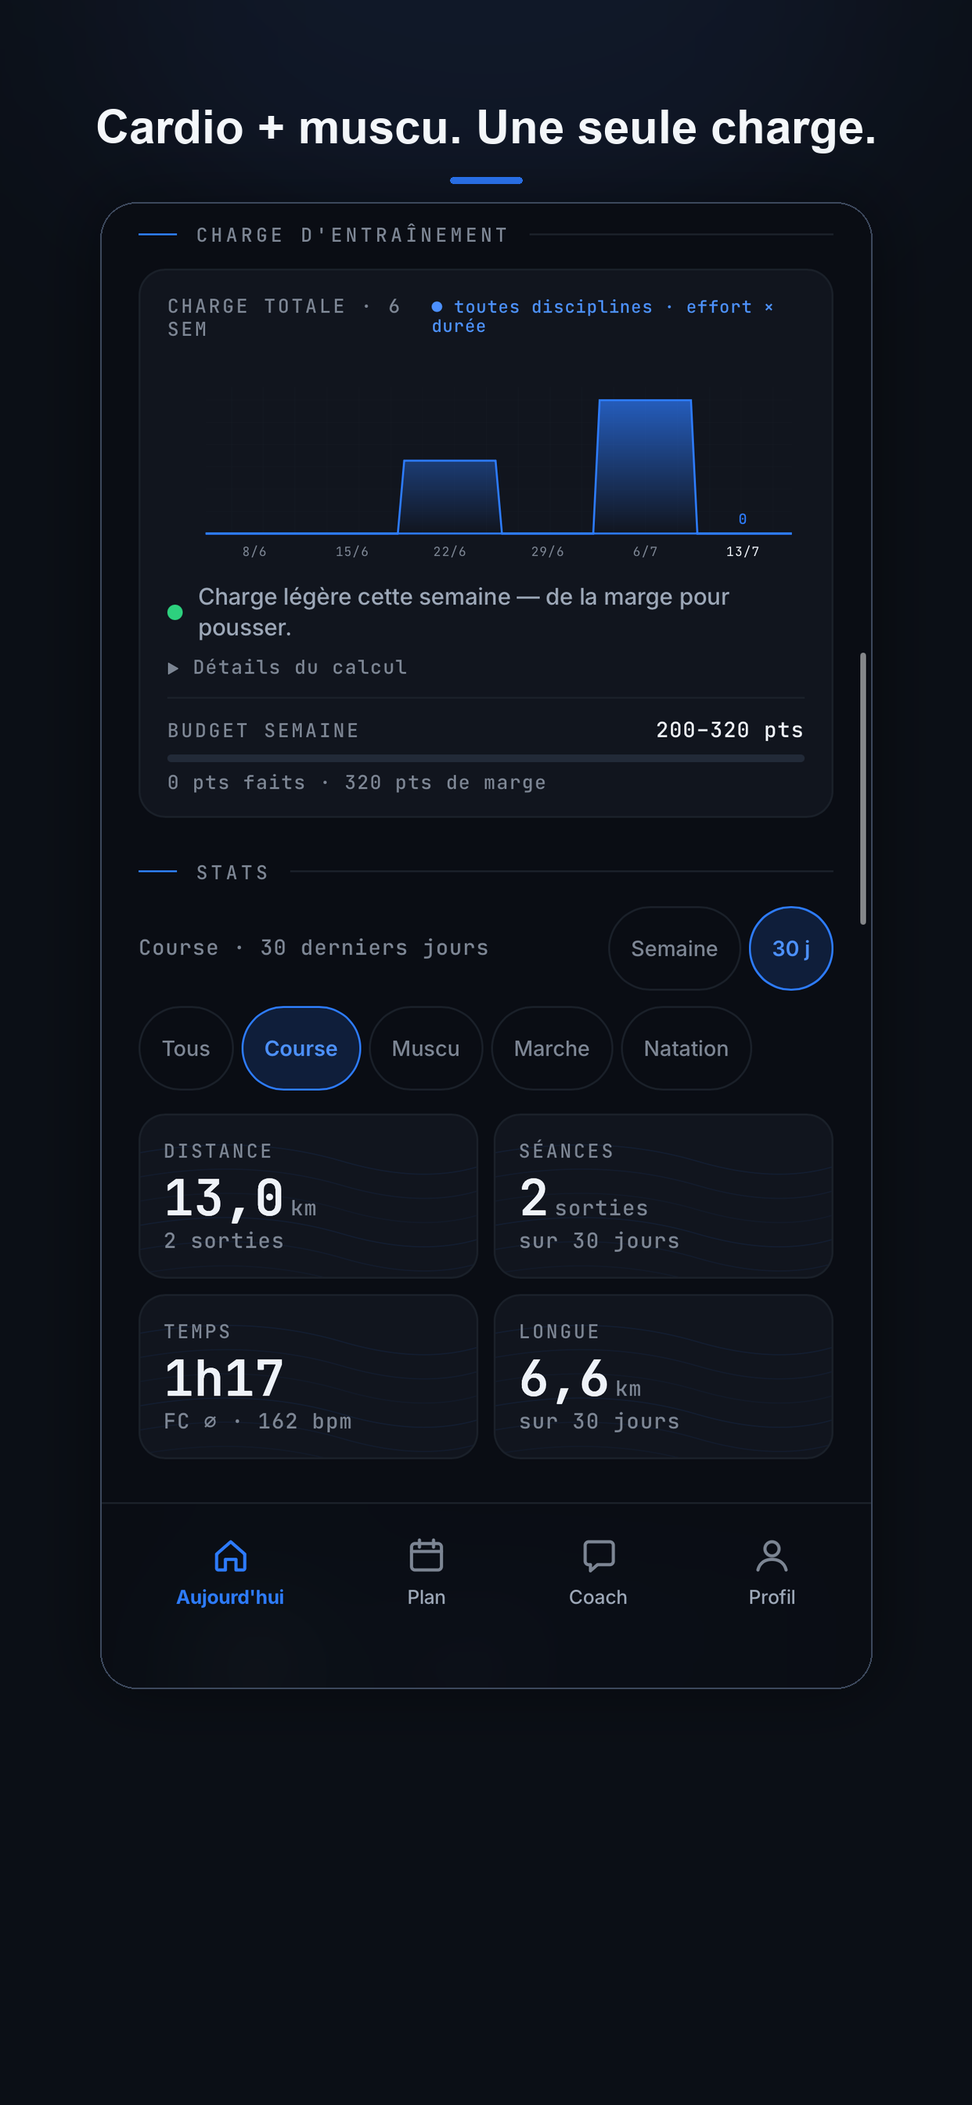Open the Distance 13,0 km card
The width and height of the screenshot is (972, 2105).
pyautogui.click(x=308, y=1197)
